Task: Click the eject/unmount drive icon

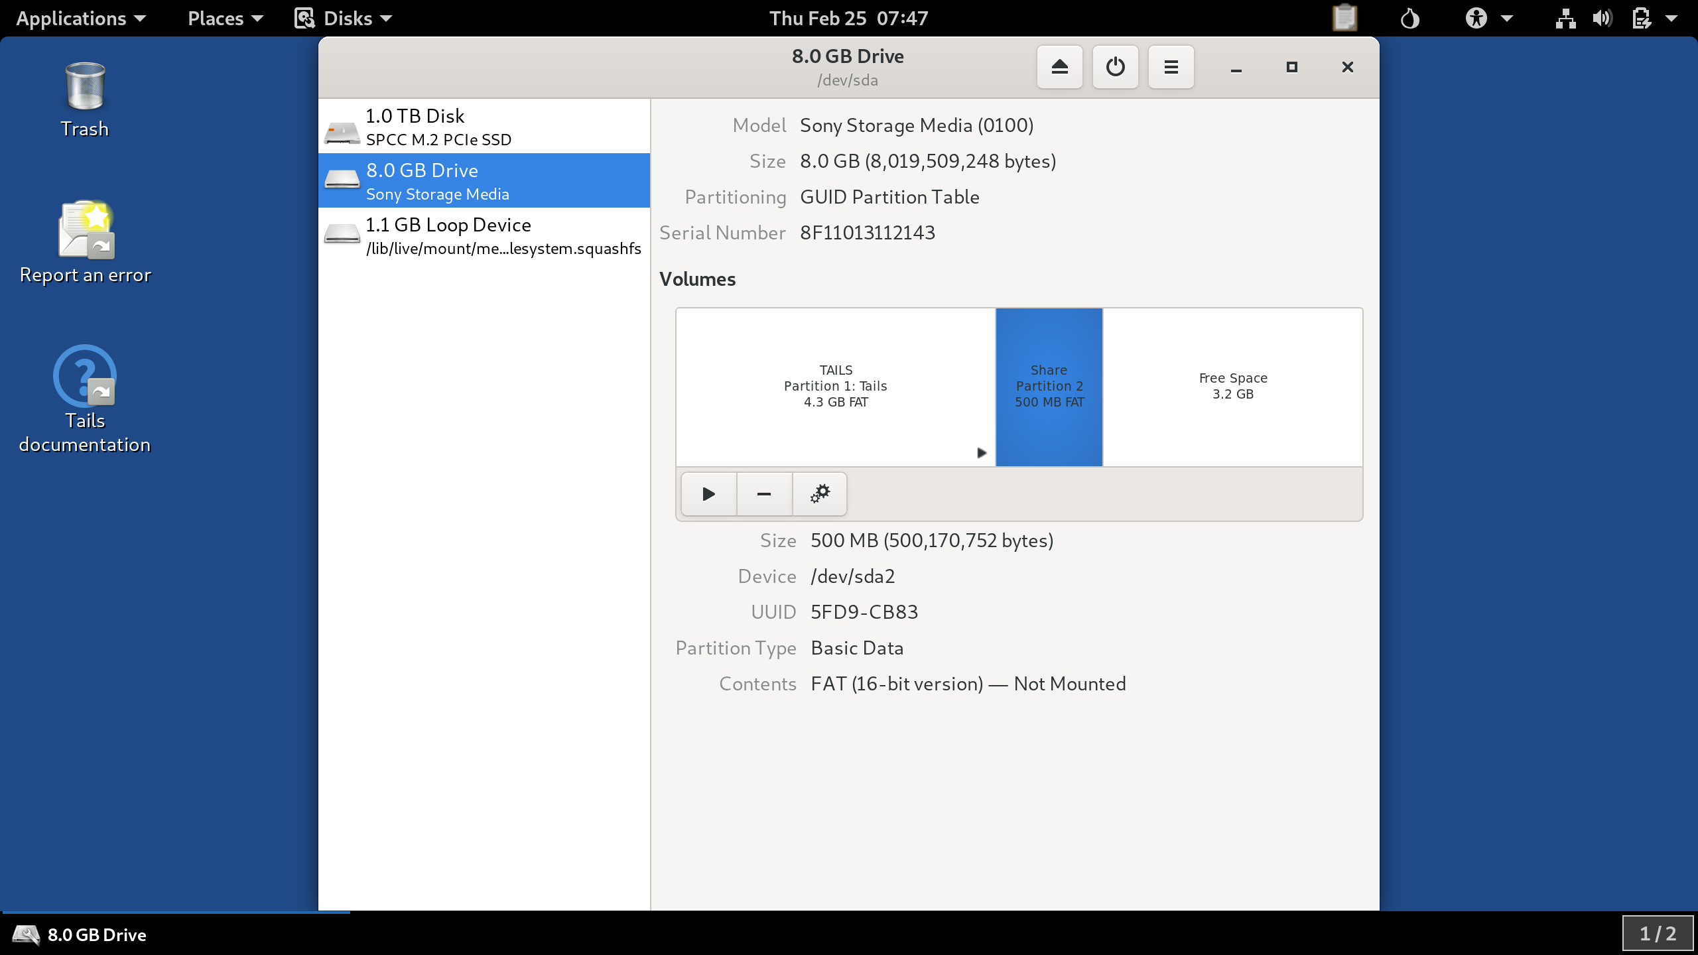Action: (1059, 66)
